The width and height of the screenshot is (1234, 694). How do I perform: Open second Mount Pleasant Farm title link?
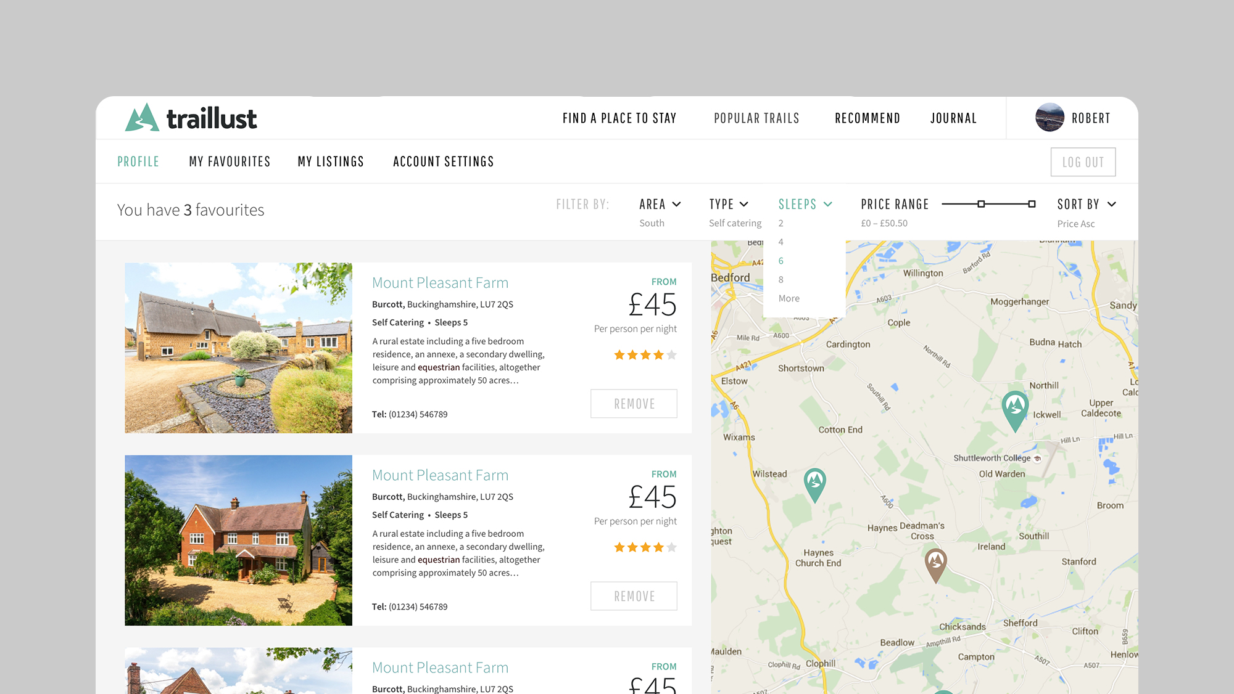click(x=440, y=475)
